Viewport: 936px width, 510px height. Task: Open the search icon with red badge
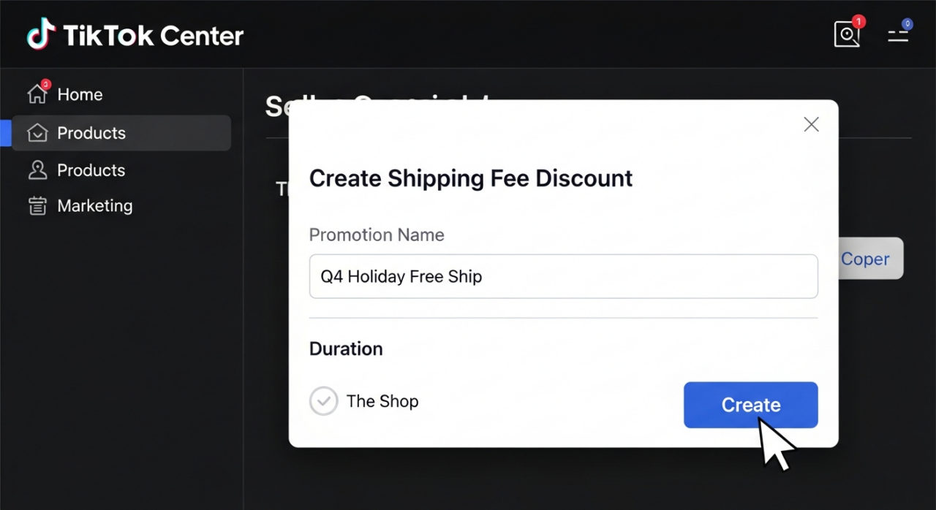847,34
